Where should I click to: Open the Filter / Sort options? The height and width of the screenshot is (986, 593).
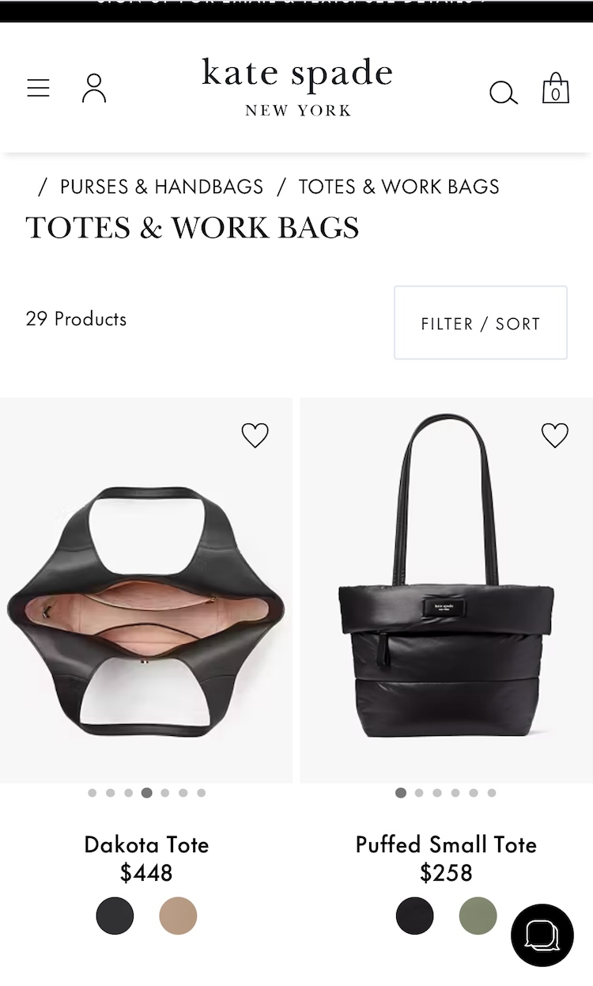point(481,323)
